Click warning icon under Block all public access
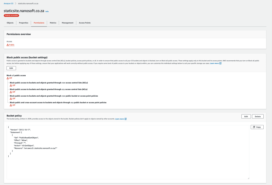Screen dimensions: 272x185 pyautogui.click(x=8, y=78)
